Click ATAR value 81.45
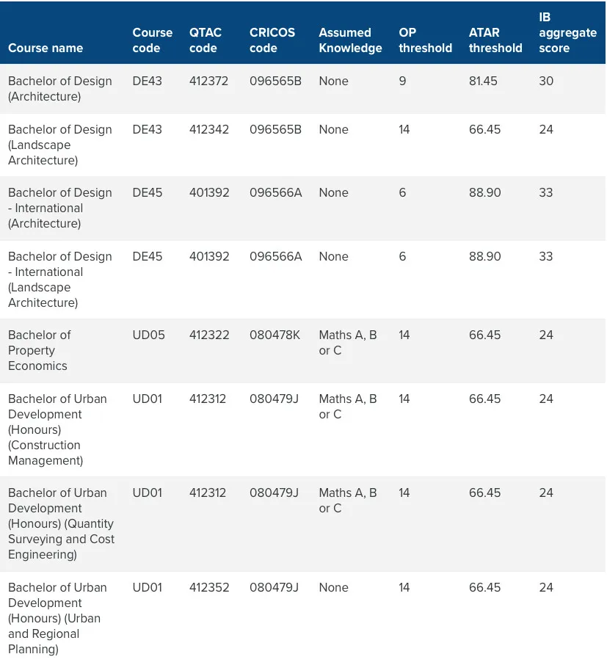Viewport: 607px width, 665px height. (483, 81)
